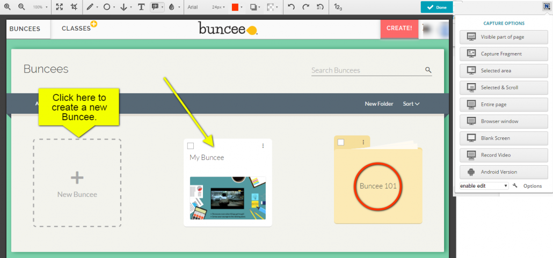Click the fit-to-screen resize icon
This screenshot has width=553, height=258.
(x=60, y=7)
